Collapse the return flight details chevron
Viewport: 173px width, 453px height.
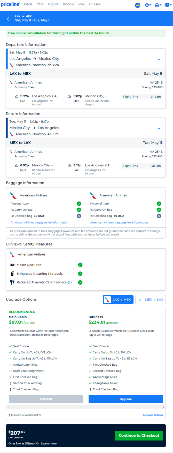(x=159, y=128)
